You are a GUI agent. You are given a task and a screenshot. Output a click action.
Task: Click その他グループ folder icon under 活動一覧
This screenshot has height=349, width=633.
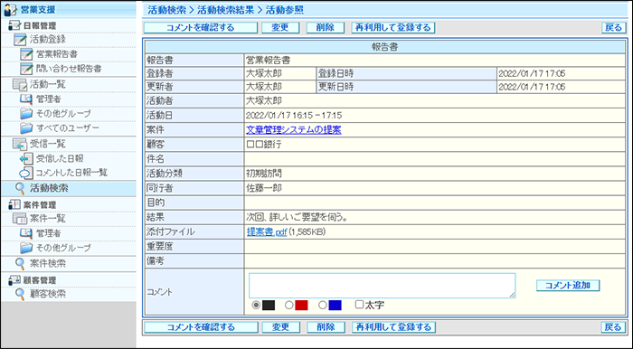coord(26,114)
